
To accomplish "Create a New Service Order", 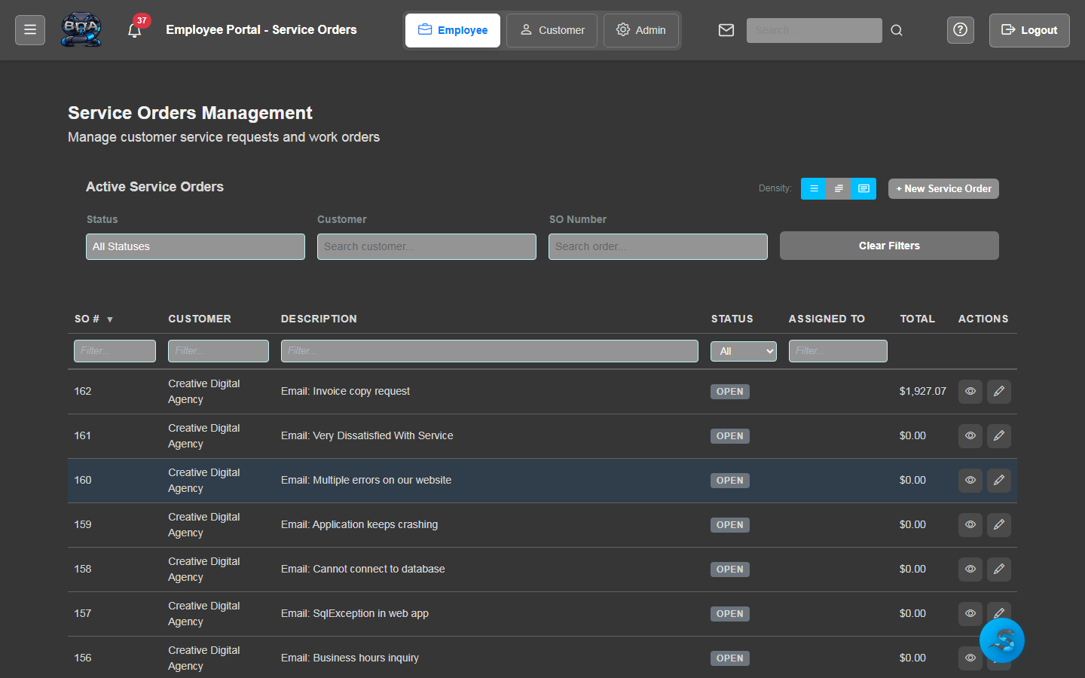I will coord(943,188).
